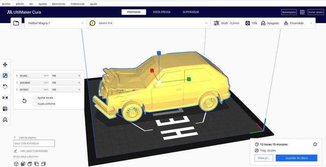
Task: Enable Ajustar escala checkbox
Action: [35, 98]
